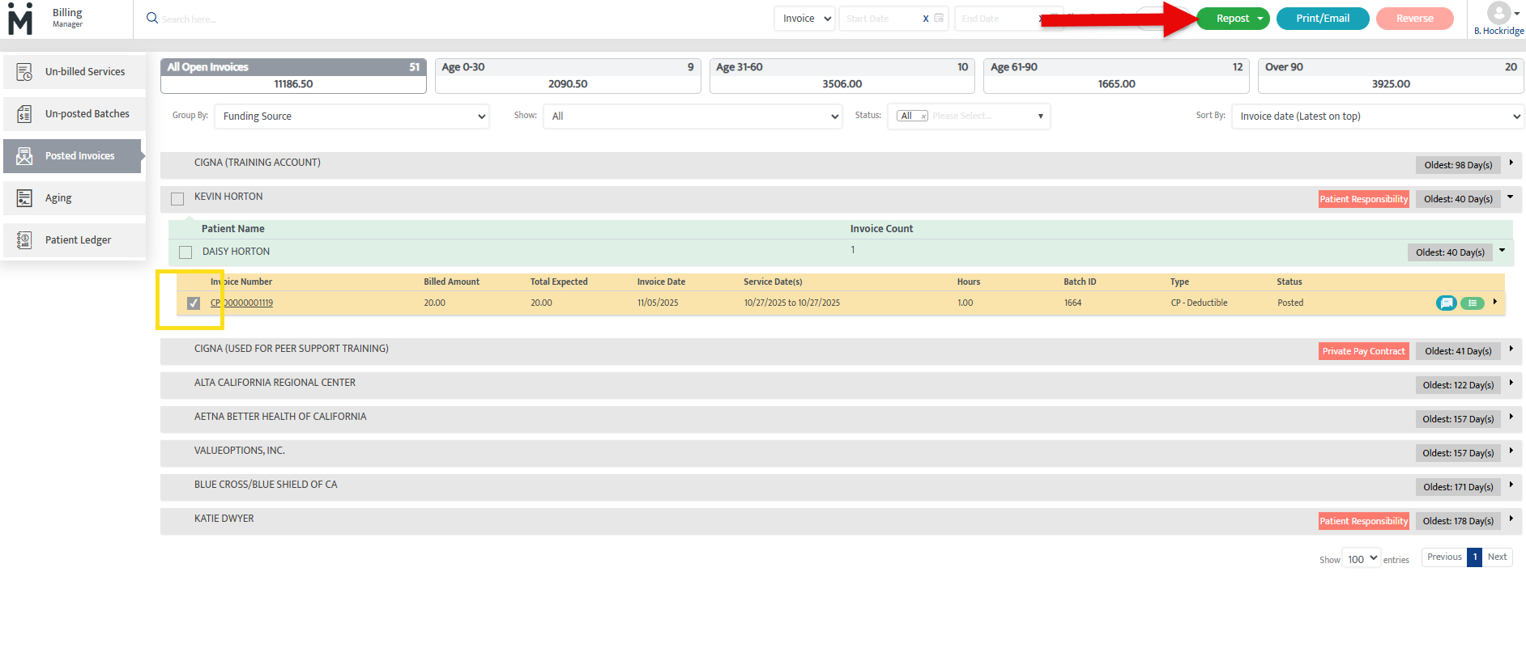Image resolution: width=1526 pixels, height=661 pixels.
Task: Select the Over 90 aging tab
Action: (1390, 75)
